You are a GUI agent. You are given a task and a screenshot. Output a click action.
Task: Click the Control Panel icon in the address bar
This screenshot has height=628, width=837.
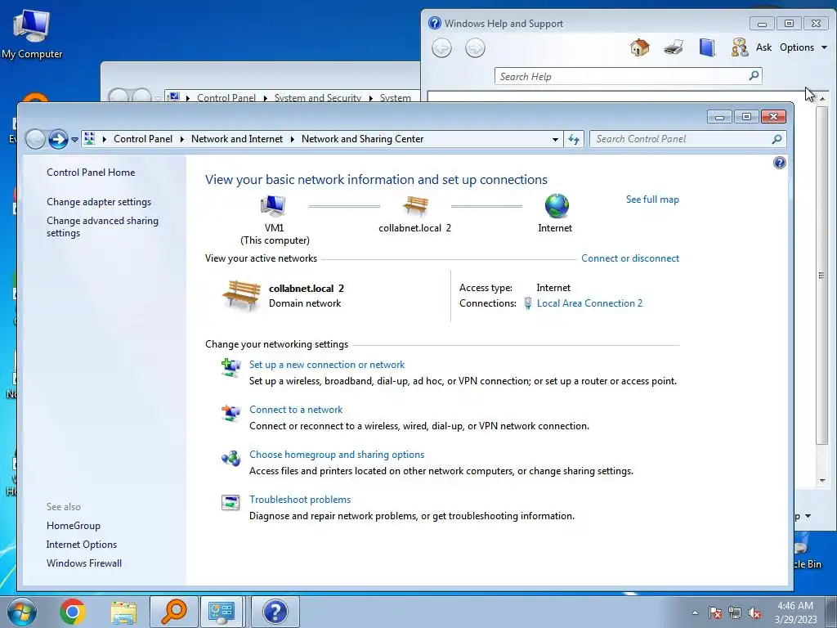[90, 139]
